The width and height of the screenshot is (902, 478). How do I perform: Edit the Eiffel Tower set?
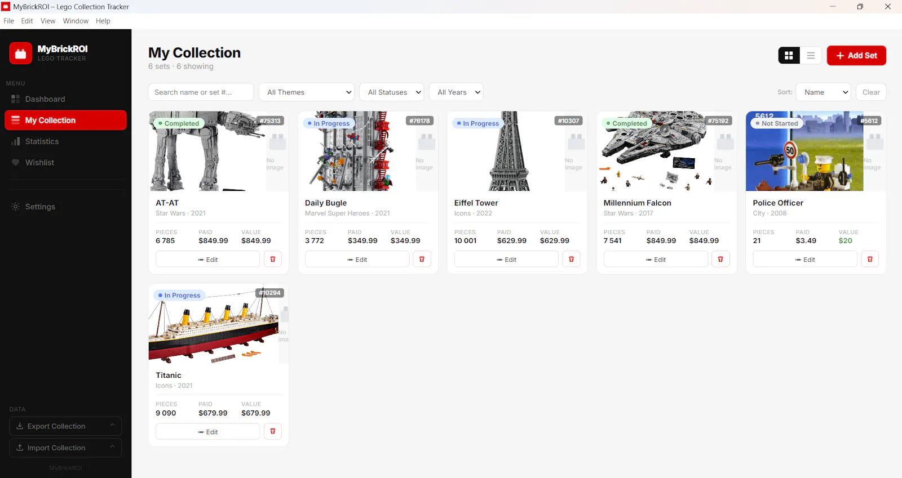[506, 259]
